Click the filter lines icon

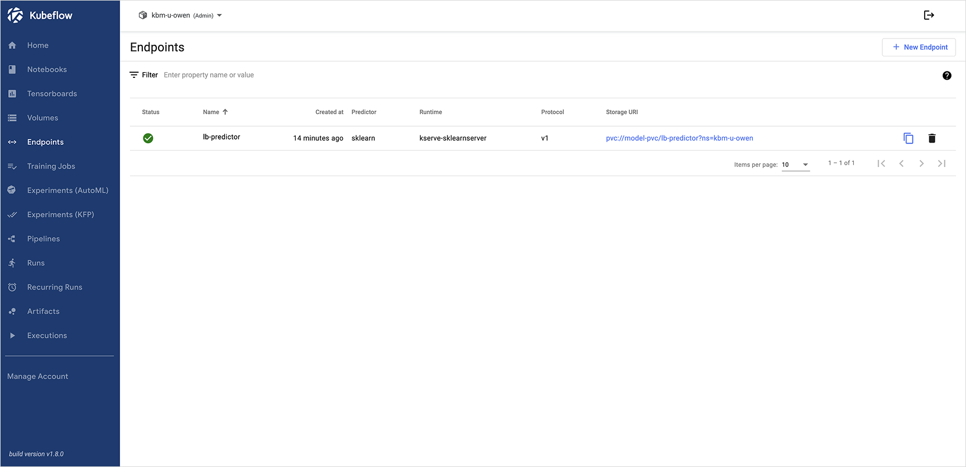(134, 75)
